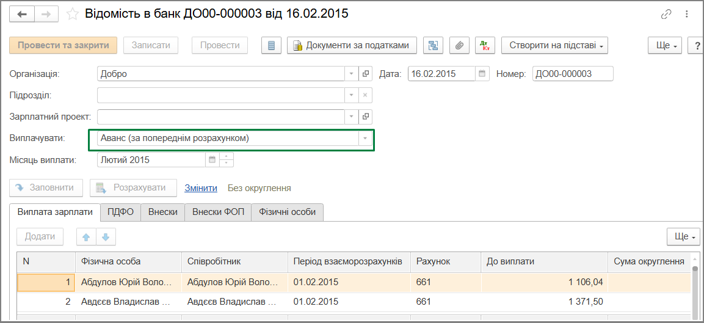This screenshot has height=323, width=704.
Task: Click Місяць виплати stepper arrows
Action: click(227, 160)
